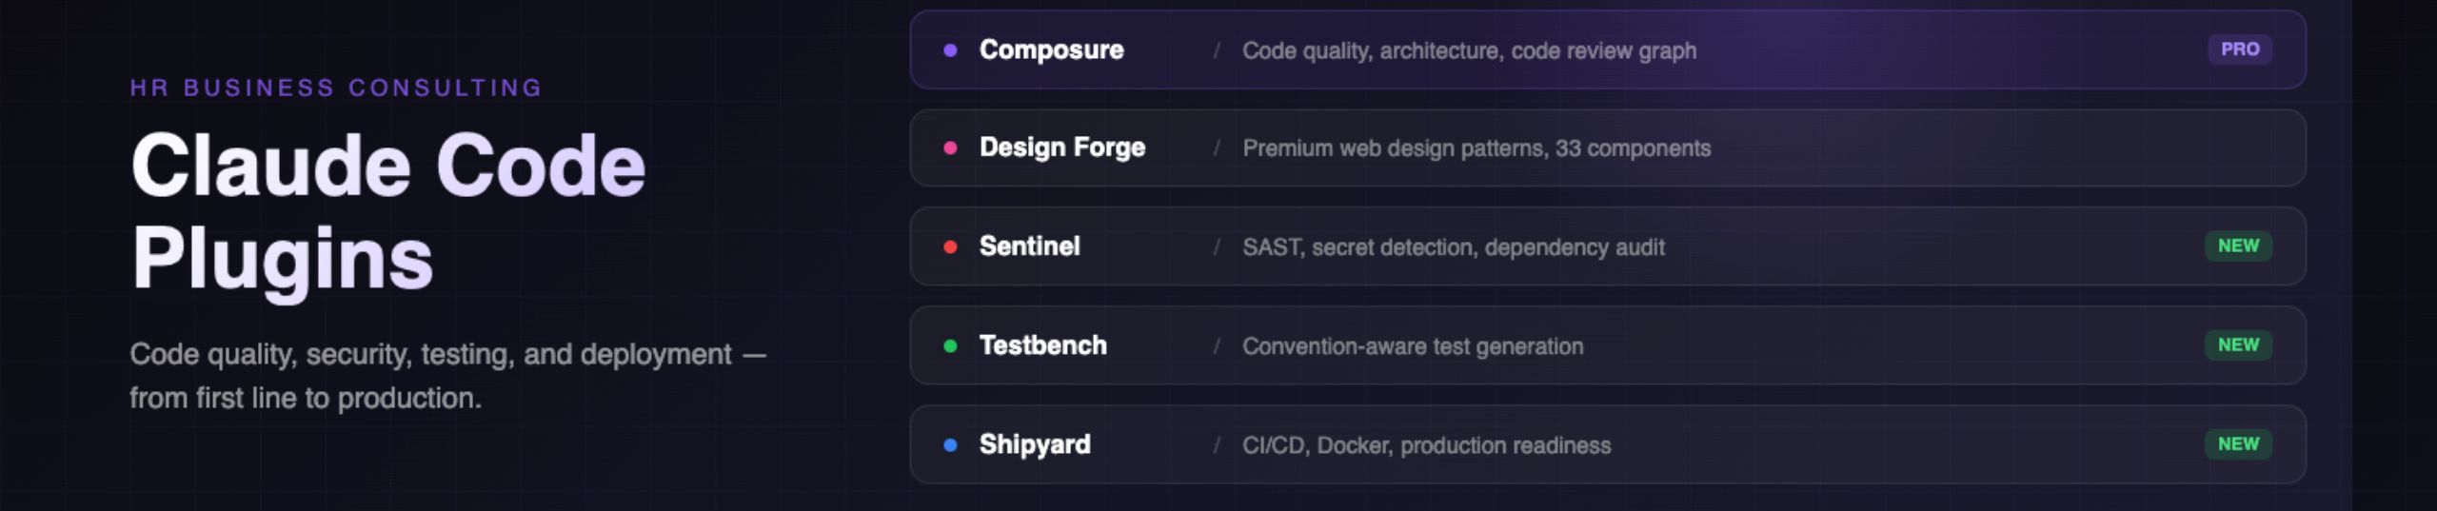Click the NEW badge on Shipyard
The image size is (2437, 511).
click(x=2238, y=444)
